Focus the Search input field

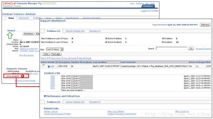pyautogui.click(x=171, y=48)
